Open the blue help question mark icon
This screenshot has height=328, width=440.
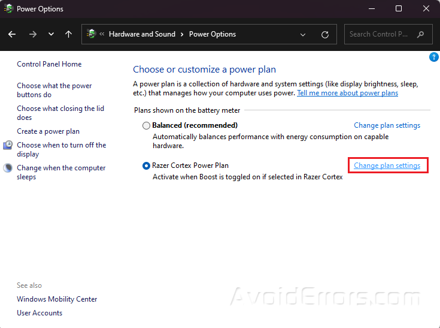coord(434,57)
